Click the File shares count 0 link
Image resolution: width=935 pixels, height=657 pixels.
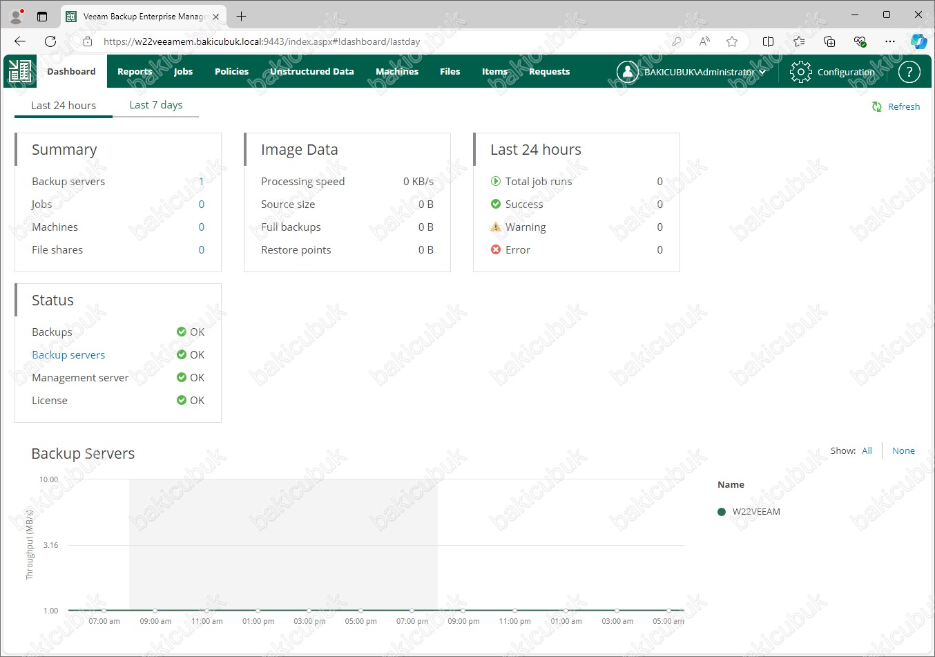click(x=202, y=249)
